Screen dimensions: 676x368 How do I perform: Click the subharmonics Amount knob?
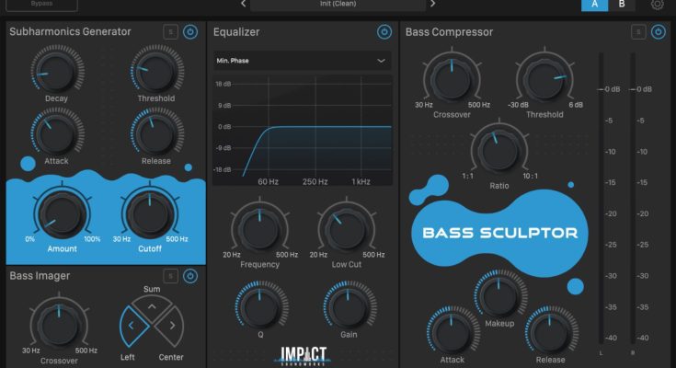tap(56, 213)
